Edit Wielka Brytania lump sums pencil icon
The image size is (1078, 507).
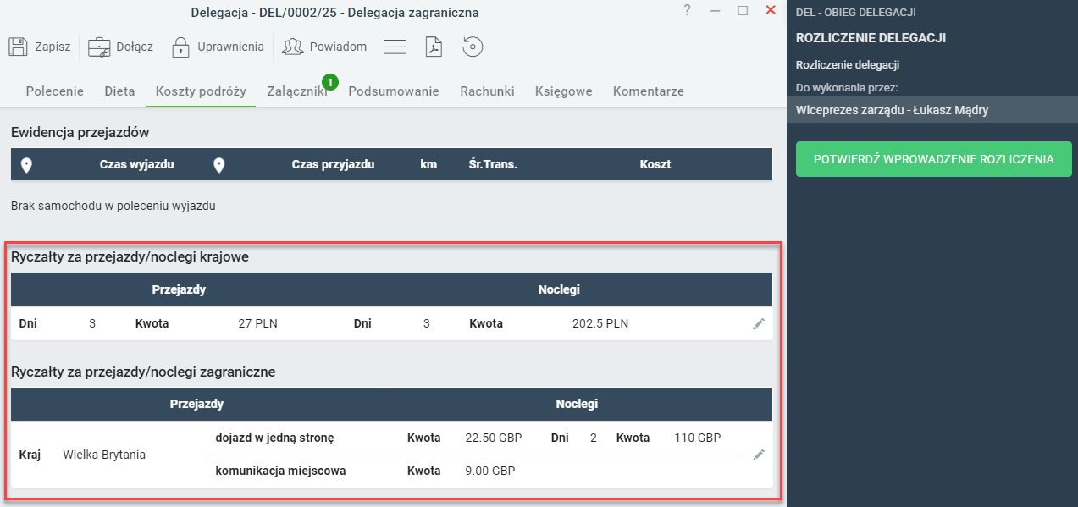point(758,455)
